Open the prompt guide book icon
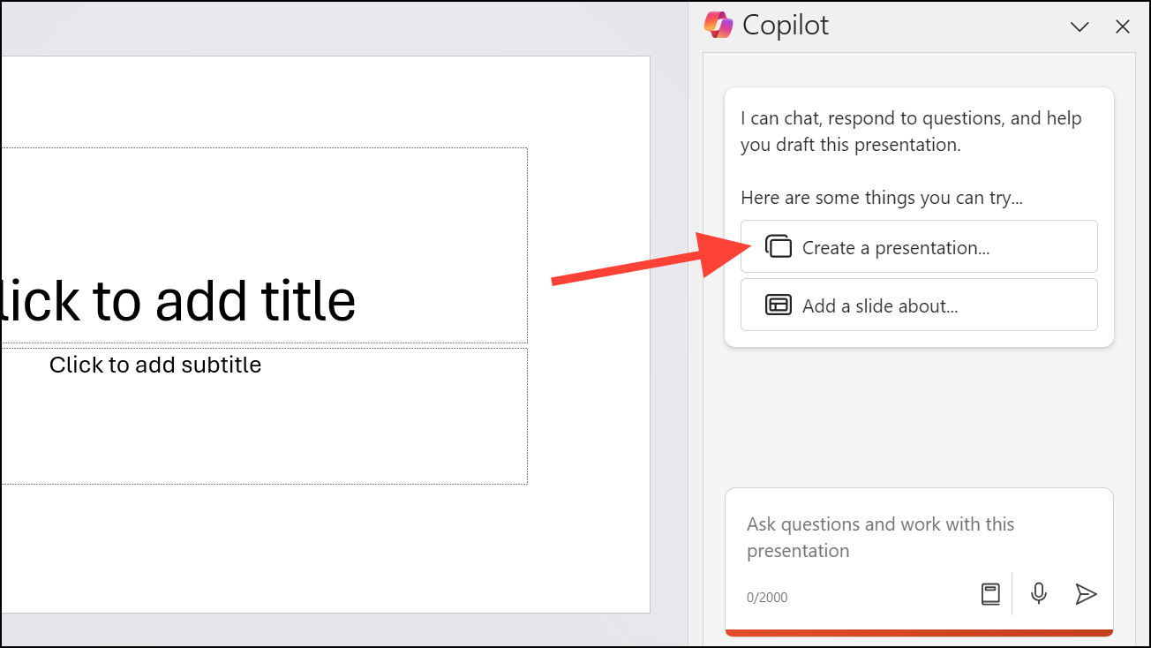This screenshot has height=648, width=1151. click(x=991, y=594)
